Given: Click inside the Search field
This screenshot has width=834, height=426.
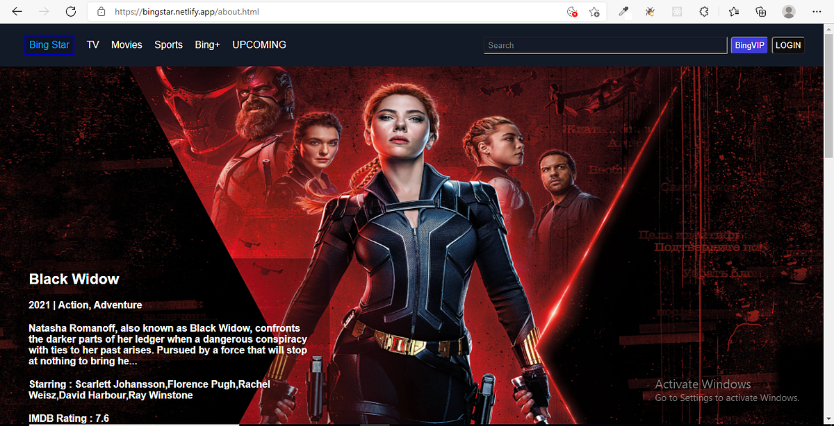Looking at the screenshot, I should click(605, 45).
